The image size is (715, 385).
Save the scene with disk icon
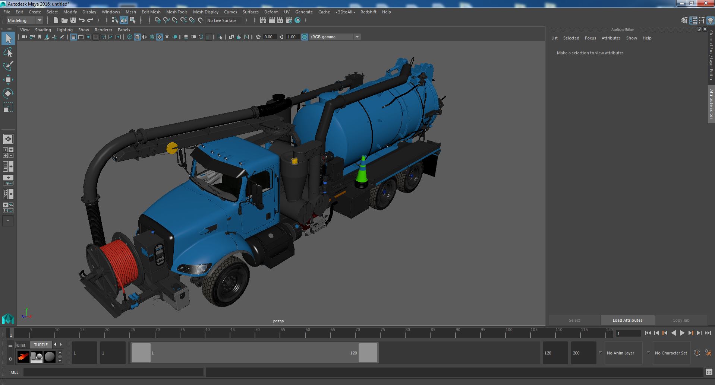click(73, 20)
